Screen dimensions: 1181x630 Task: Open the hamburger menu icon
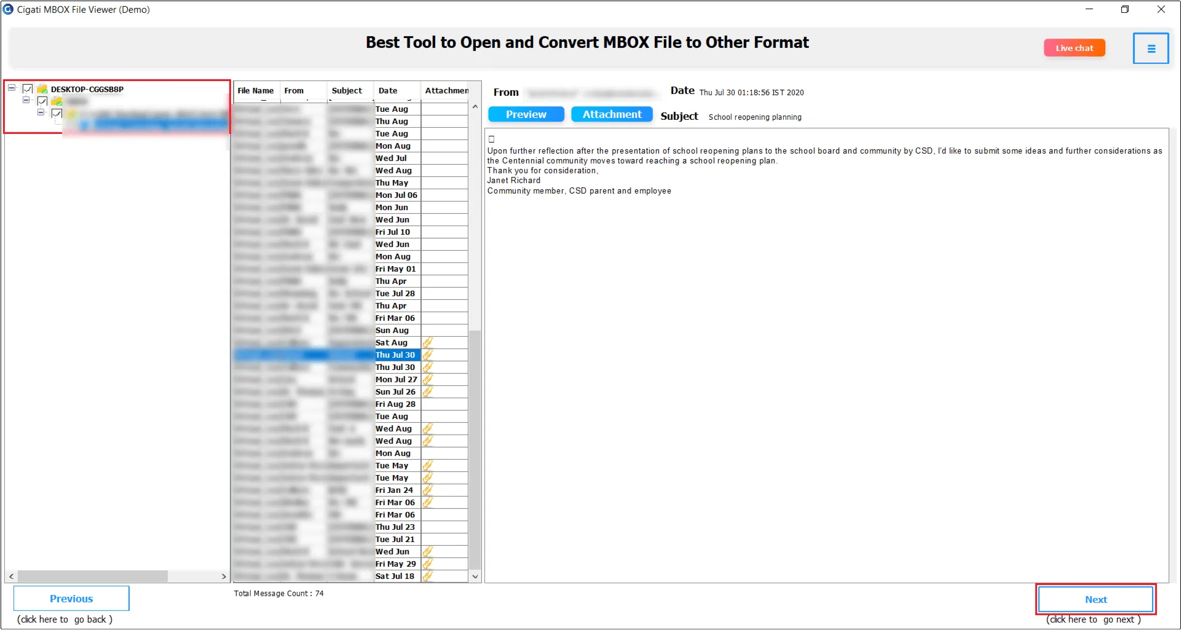click(1151, 49)
